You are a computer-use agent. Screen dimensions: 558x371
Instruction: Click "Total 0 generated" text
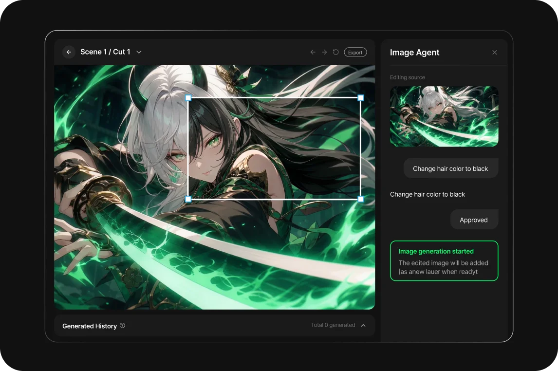point(333,325)
